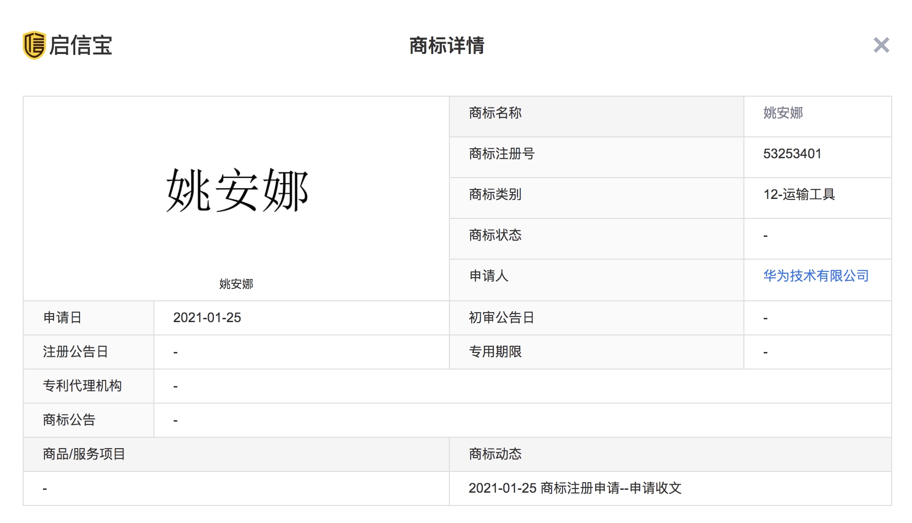912x523 pixels.
Task: Select application date 2021-01-25
Action: 207,317
